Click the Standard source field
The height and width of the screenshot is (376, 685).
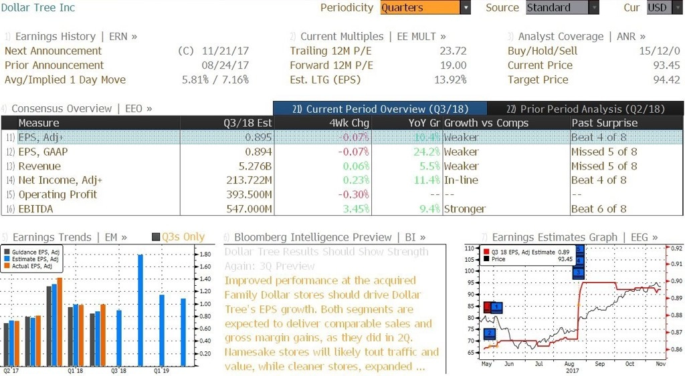tap(557, 7)
